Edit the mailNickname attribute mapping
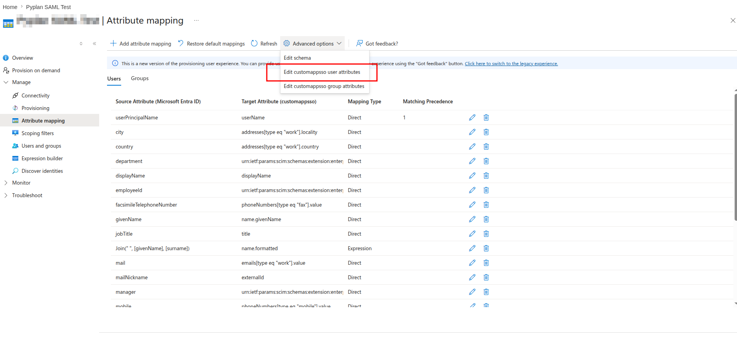737x337 pixels. click(x=472, y=277)
